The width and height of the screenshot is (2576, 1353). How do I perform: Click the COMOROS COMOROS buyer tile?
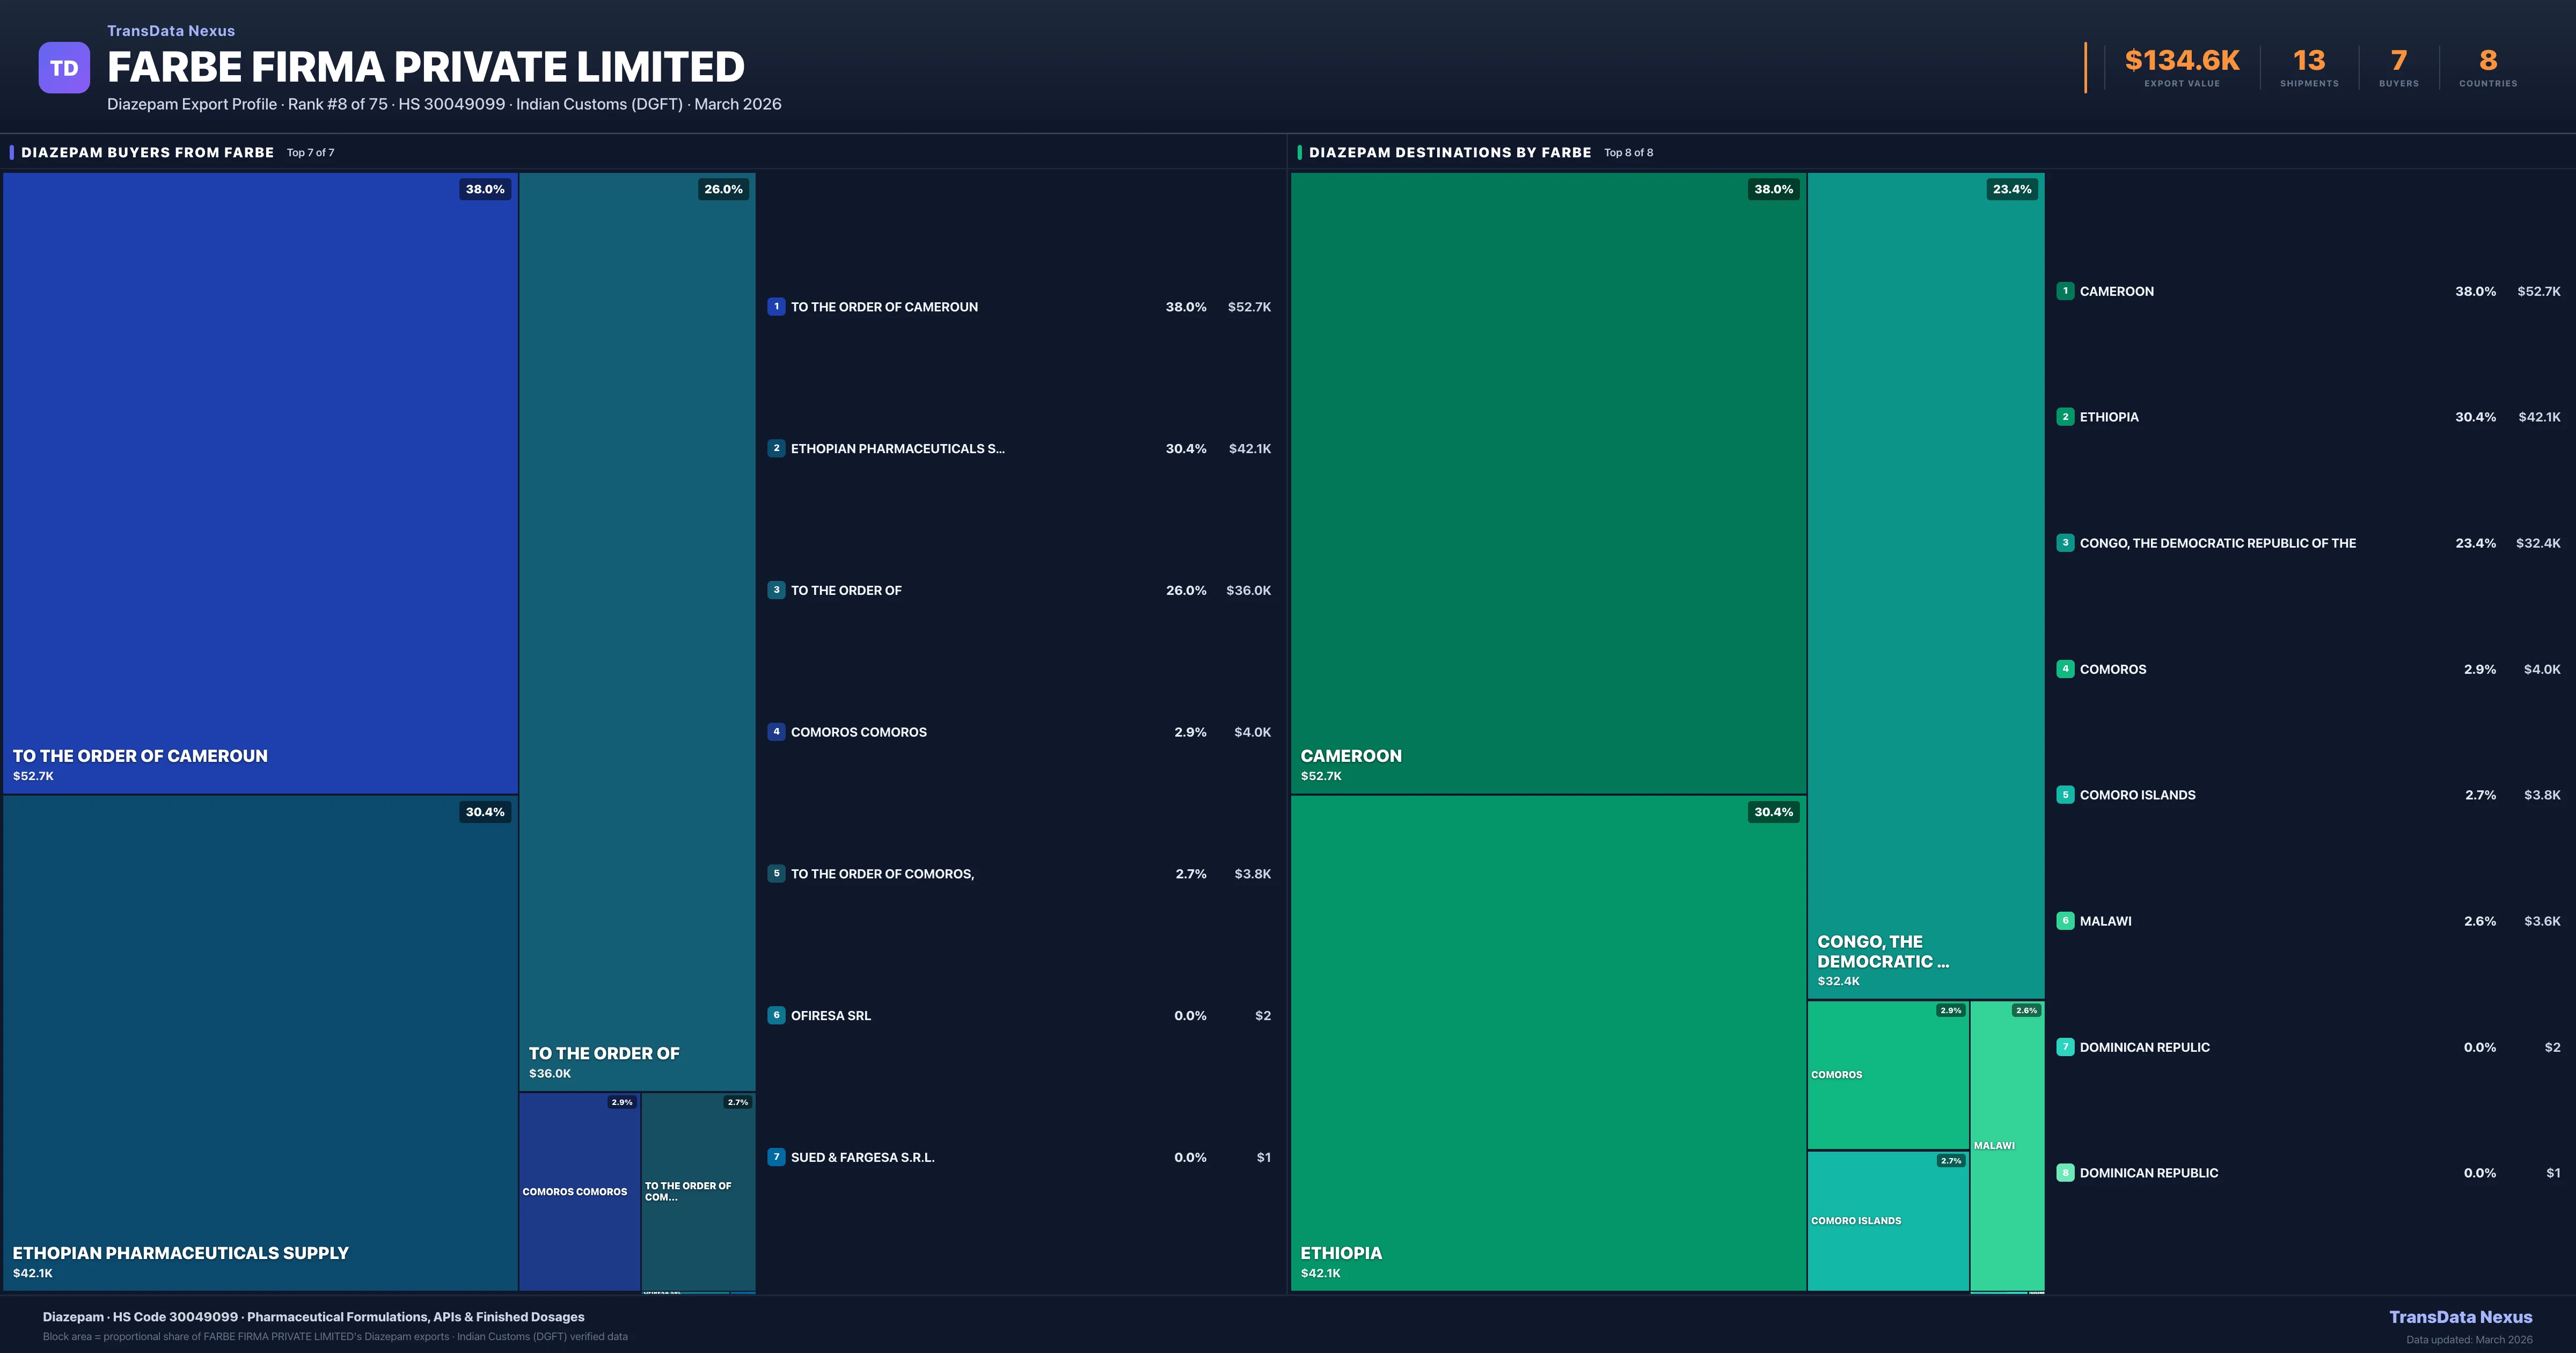point(579,1191)
